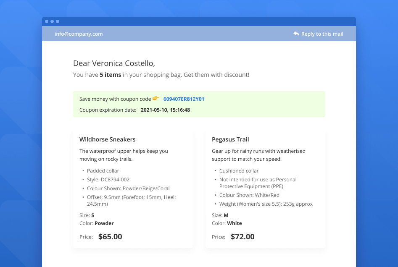The image size is (398, 267).
Task: Click the $65.00 price
Action: tap(110, 237)
